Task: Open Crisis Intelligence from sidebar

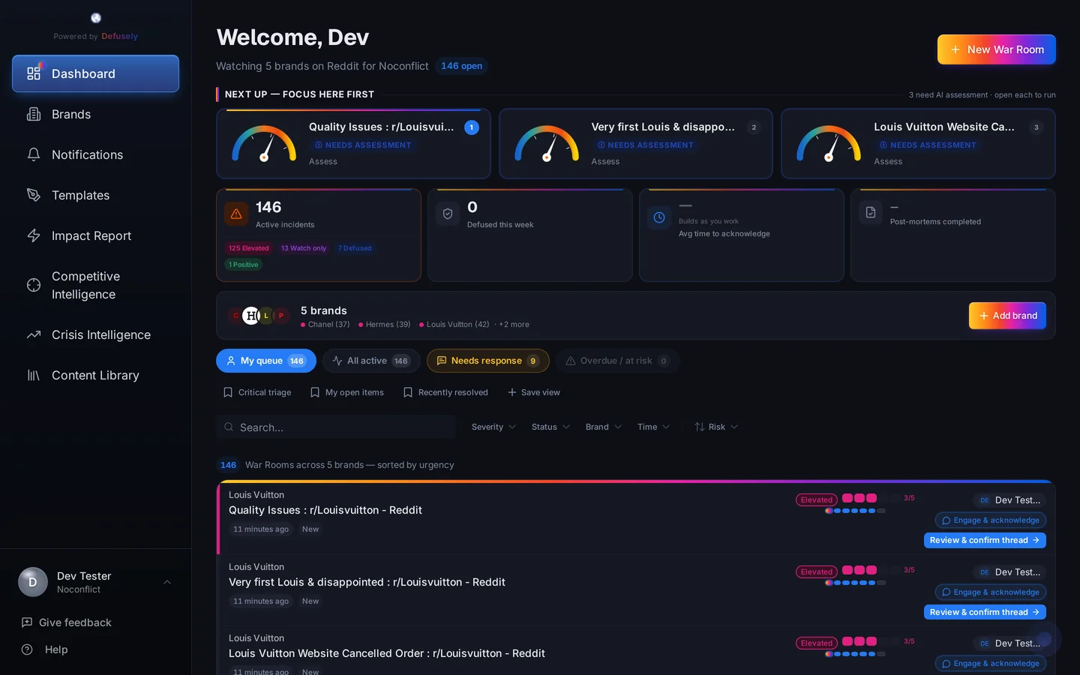Action: (x=100, y=334)
